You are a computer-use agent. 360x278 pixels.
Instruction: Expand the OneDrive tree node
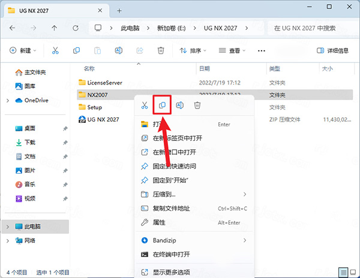tap(8, 101)
